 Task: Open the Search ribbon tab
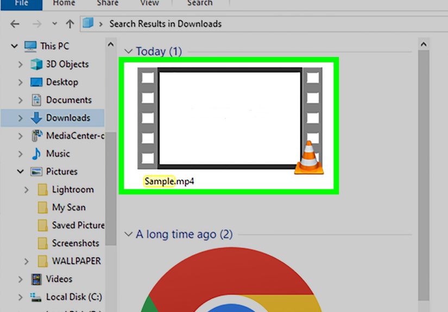point(200,3)
